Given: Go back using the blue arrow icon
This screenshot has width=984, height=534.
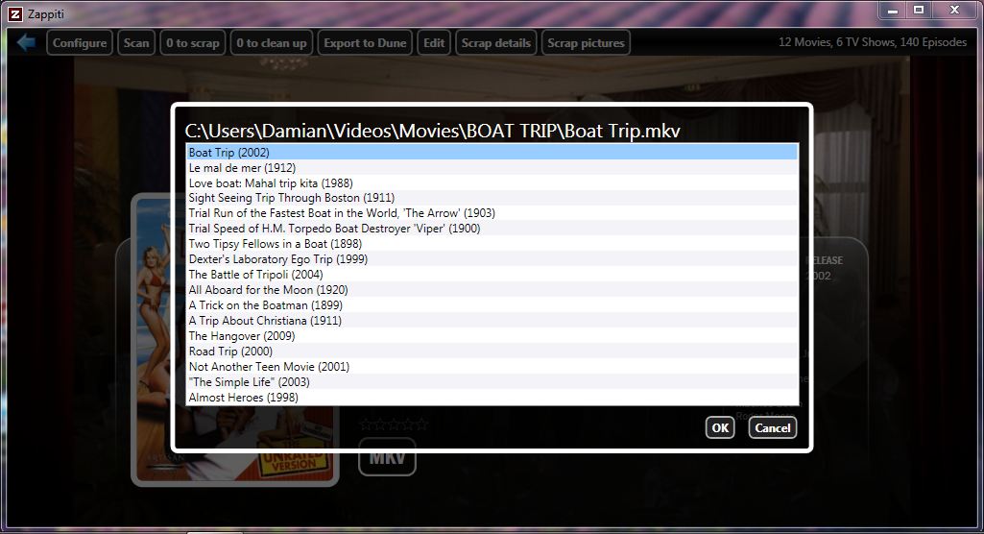Looking at the screenshot, I should pyautogui.click(x=26, y=42).
